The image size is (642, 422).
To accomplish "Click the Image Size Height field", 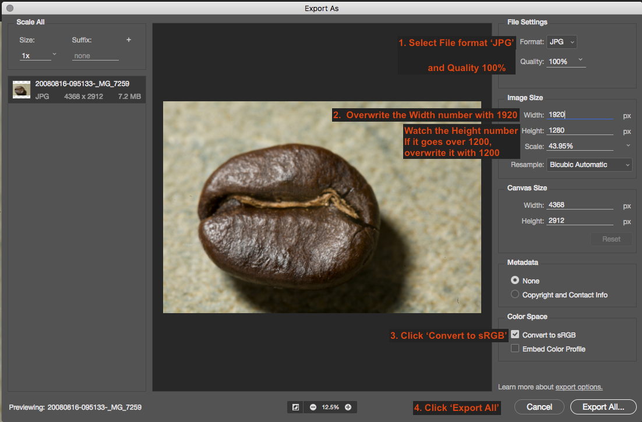I will coord(580,131).
